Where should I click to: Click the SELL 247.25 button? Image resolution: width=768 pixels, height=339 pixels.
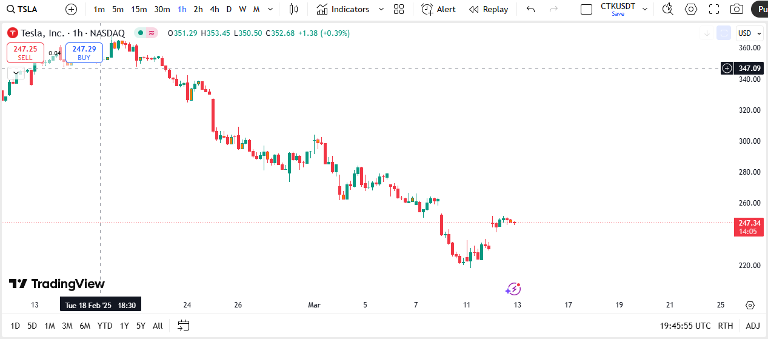(x=25, y=53)
